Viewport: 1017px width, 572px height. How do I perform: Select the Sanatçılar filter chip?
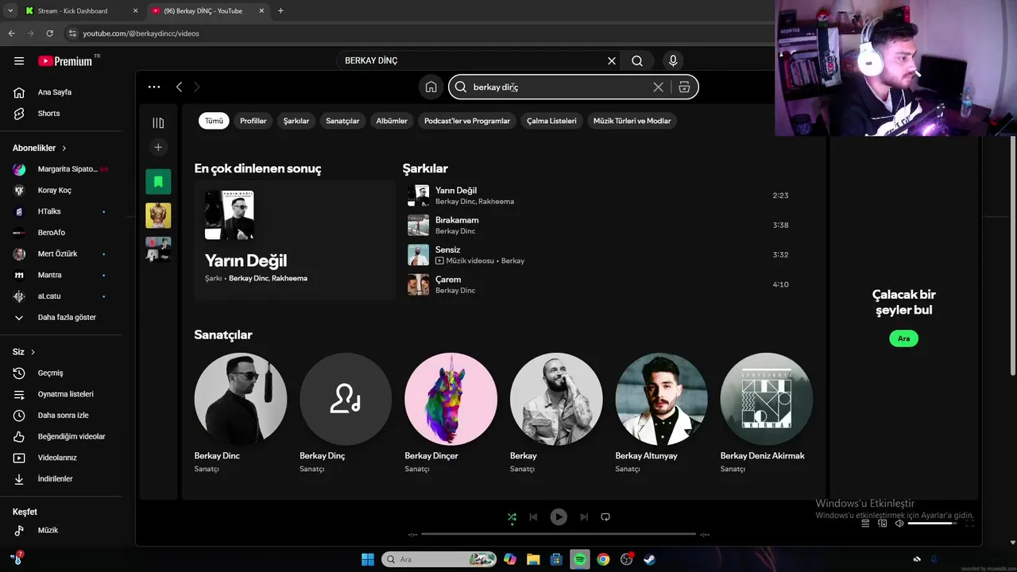tap(342, 121)
